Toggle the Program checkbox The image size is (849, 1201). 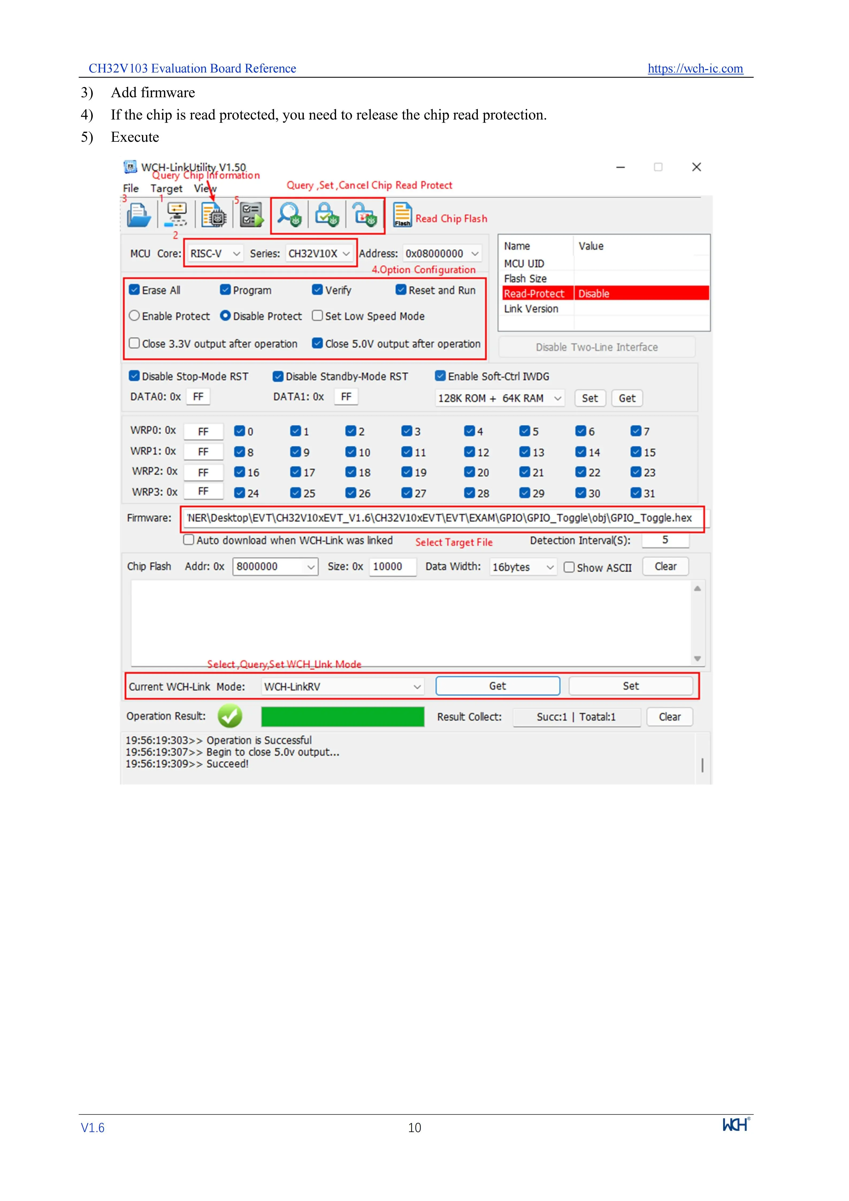pos(225,290)
